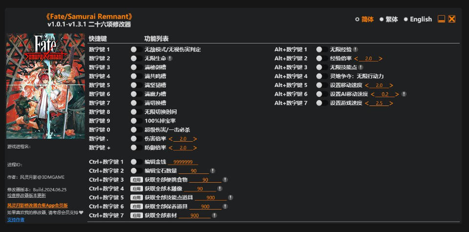Click 应用 for 获取全部木雕像
Viewport: 469px width, 232px height.
(136, 189)
